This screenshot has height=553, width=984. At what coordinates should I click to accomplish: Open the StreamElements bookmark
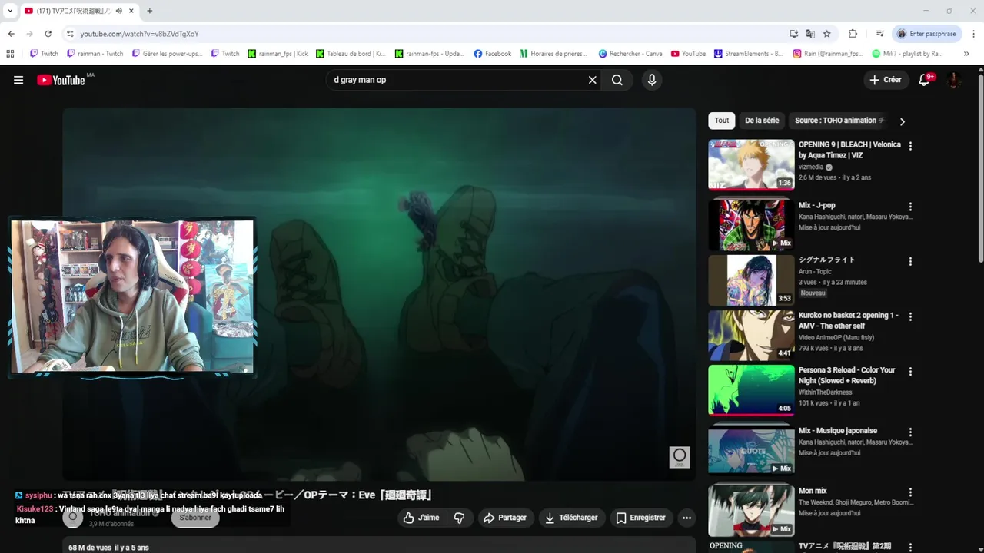point(748,54)
